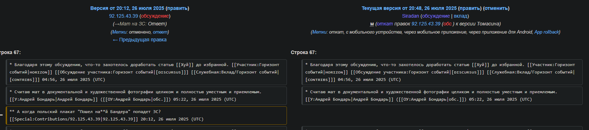589x130 pixels.
Task: Open the ответ tag link
Action: (x=160, y=32)
